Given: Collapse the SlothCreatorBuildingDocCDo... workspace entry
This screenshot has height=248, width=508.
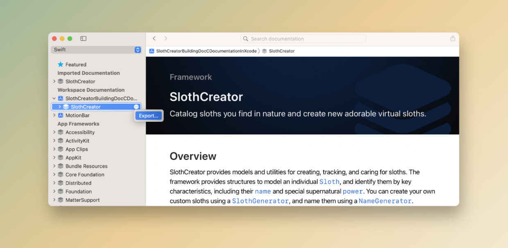Looking at the screenshot, I should (54, 98).
